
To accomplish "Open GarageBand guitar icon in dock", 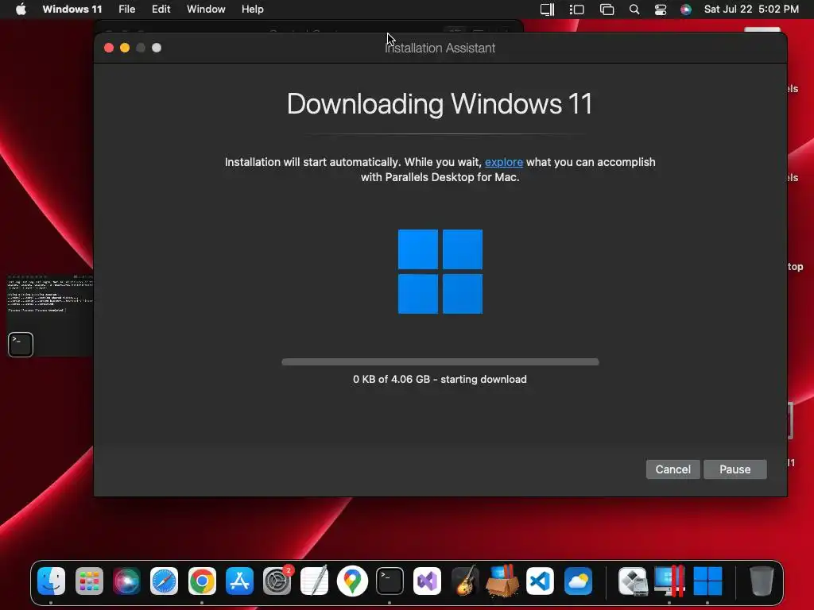I will pos(464,581).
